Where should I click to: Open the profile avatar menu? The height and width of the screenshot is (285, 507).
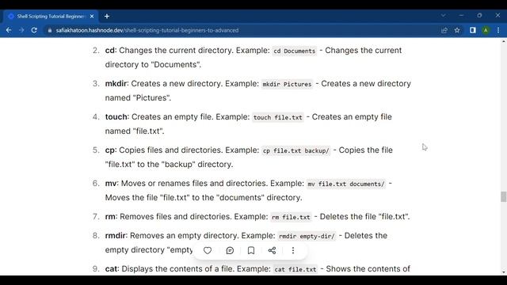[x=486, y=30]
